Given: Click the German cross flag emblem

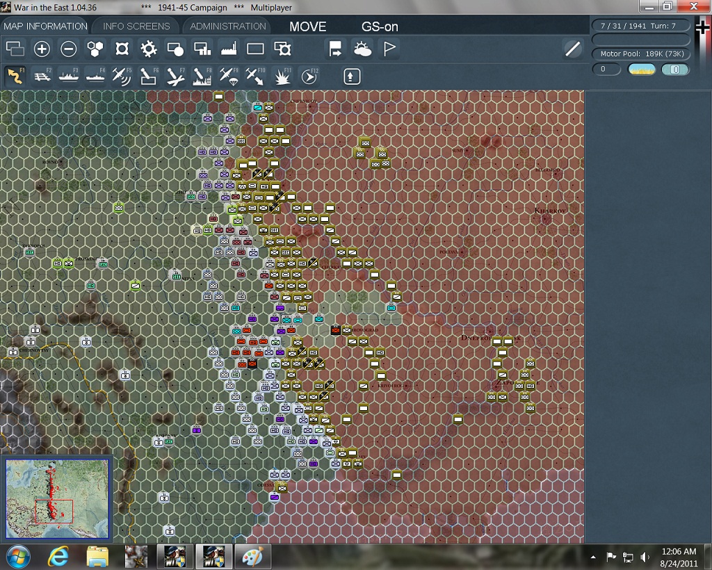Looking at the screenshot, I should (x=702, y=28).
